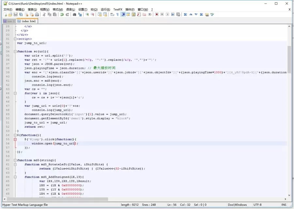Open the ? help menu
The width and height of the screenshot is (294, 209).
(x=152, y=9)
